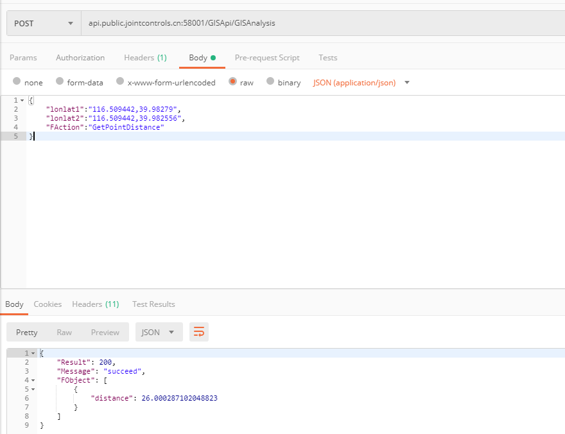Click the distance value 26.000287102048823

click(179, 398)
